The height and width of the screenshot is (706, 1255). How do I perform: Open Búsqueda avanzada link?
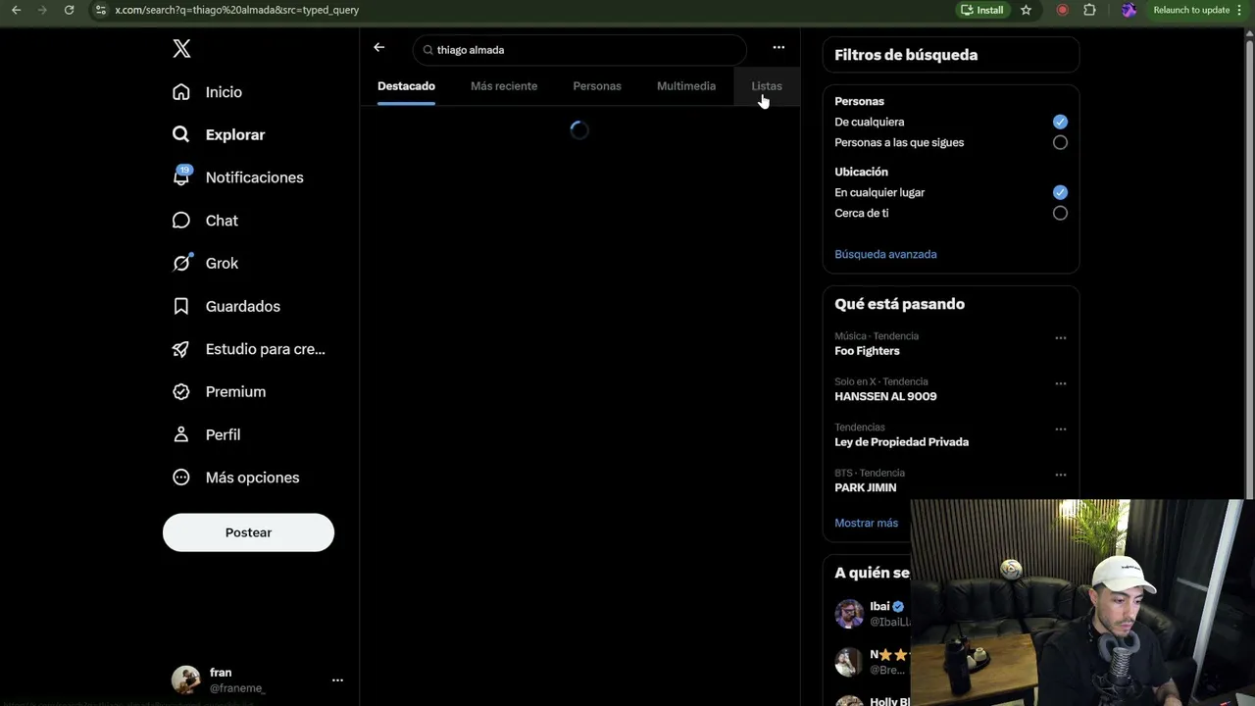coord(885,254)
